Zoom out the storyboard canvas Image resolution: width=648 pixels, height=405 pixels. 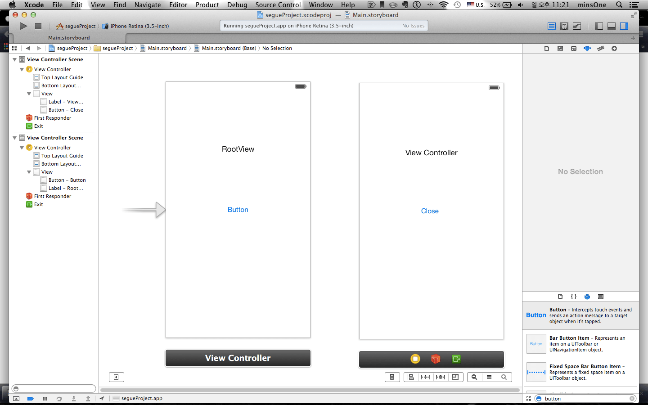474,377
